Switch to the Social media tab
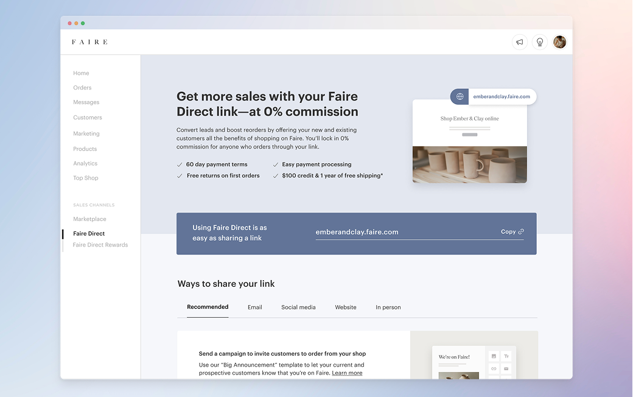Viewport: 633px width, 397px height. pyautogui.click(x=298, y=307)
